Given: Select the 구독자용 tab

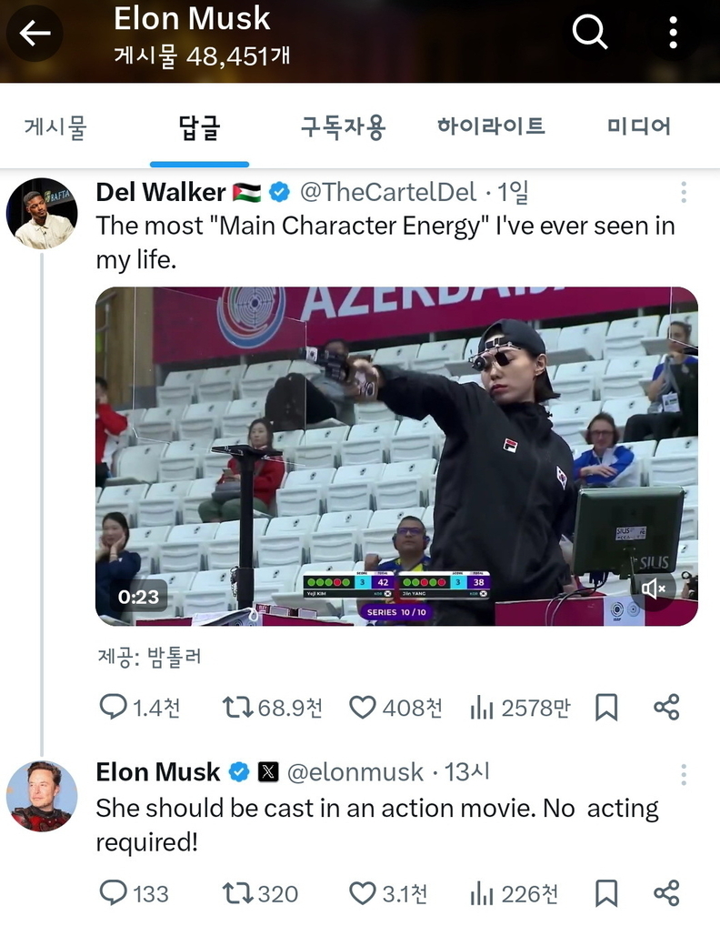Looking at the screenshot, I should [x=343, y=126].
